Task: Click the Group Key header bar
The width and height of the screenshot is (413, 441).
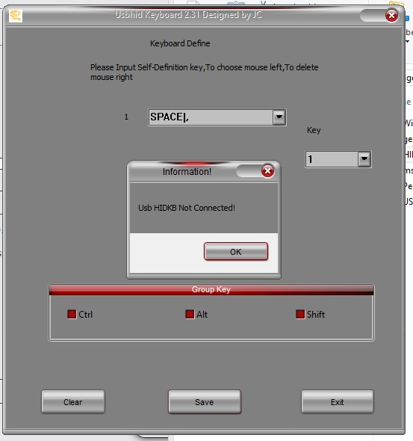Action: click(x=211, y=290)
